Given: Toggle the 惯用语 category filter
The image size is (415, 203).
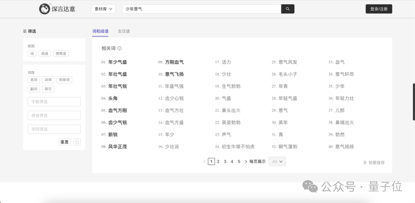Looking at the screenshot, I should coord(61,54).
